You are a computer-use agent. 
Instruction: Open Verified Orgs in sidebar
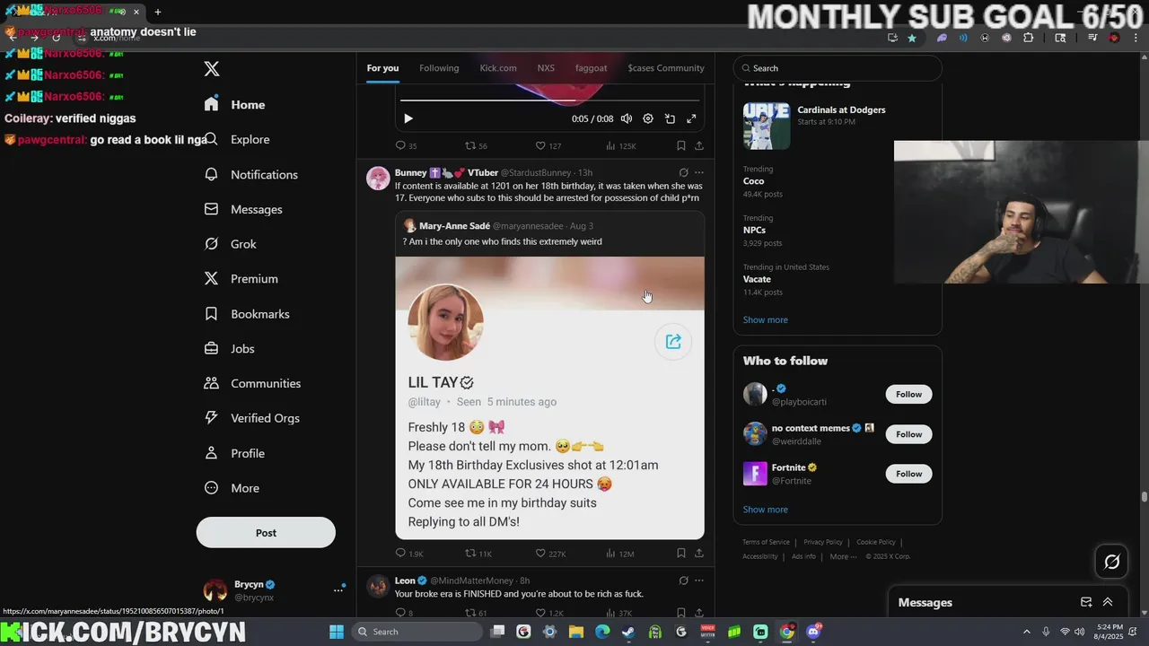click(252, 418)
